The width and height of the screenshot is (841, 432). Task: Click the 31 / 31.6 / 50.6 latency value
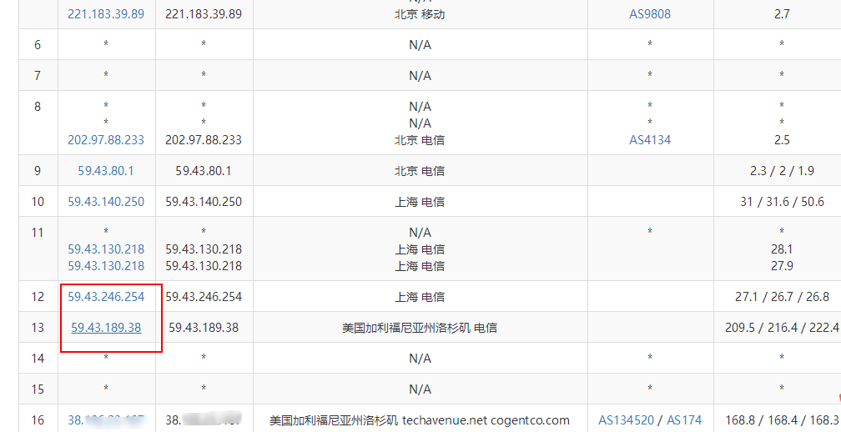(781, 202)
